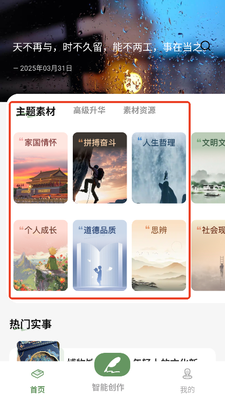Open the 家国情怀 theme card
The image size is (225, 400).
point(40,168)
